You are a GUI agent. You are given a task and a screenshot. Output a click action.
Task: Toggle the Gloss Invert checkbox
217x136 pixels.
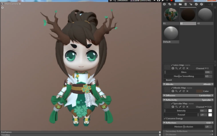[165, 80]
